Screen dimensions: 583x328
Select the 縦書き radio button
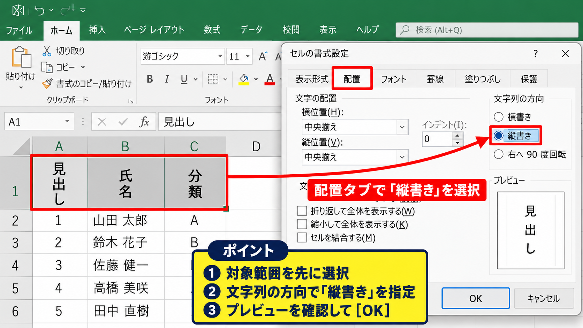pos(499,136)
